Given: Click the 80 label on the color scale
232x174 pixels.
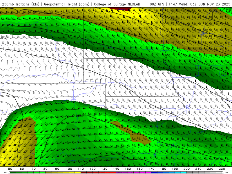Looking at the screenshot, I should coord(46,169).
